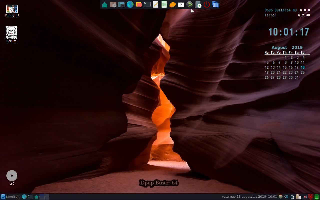This screenshot has height=200, width=320.
Task: Open the chat bubbles app in dock
Action: (139, 4)
